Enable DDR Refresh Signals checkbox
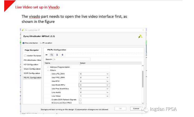 coord(80,100)
